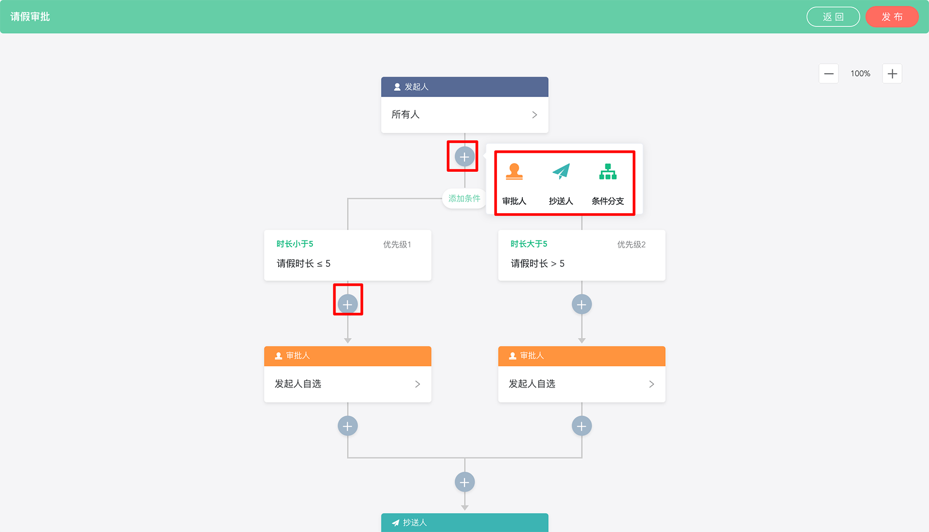This screenshot has height=532, width=929.
Task: Click the 100% zoom level value
Action: click(860, 74)
